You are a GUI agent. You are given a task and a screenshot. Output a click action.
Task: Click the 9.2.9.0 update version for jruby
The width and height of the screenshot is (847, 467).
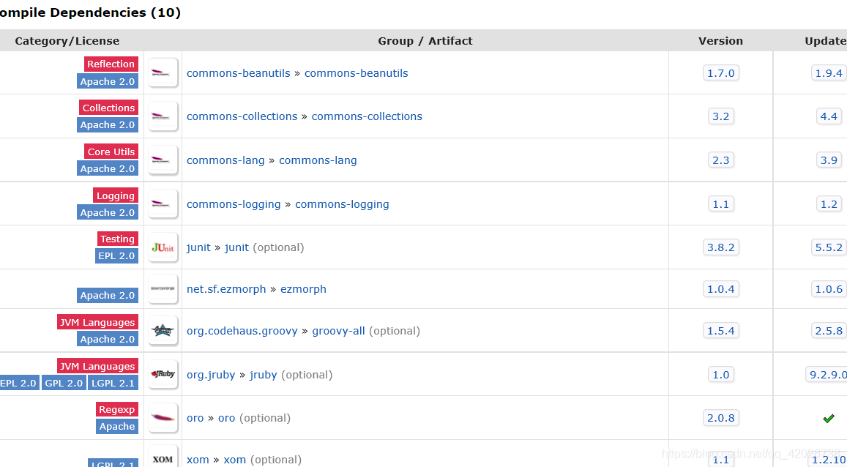[829, 374]
